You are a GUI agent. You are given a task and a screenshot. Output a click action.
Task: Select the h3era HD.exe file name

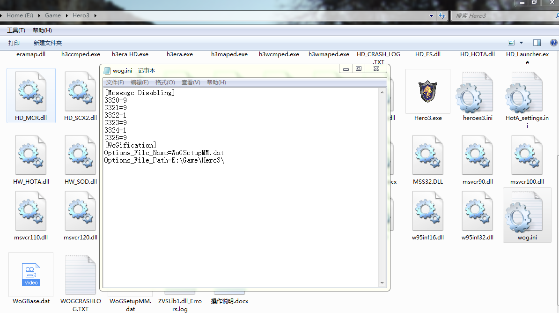click(130, 54)
